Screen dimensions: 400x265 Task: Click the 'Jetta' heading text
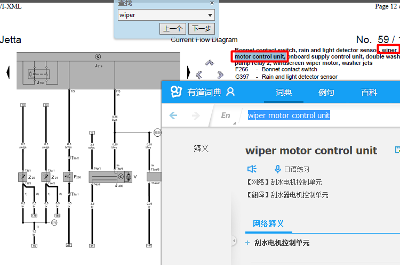pos(11,40)
